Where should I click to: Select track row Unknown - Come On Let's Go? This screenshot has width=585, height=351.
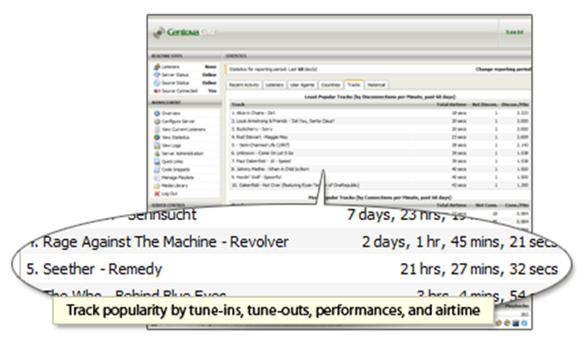tap(380, 154)
